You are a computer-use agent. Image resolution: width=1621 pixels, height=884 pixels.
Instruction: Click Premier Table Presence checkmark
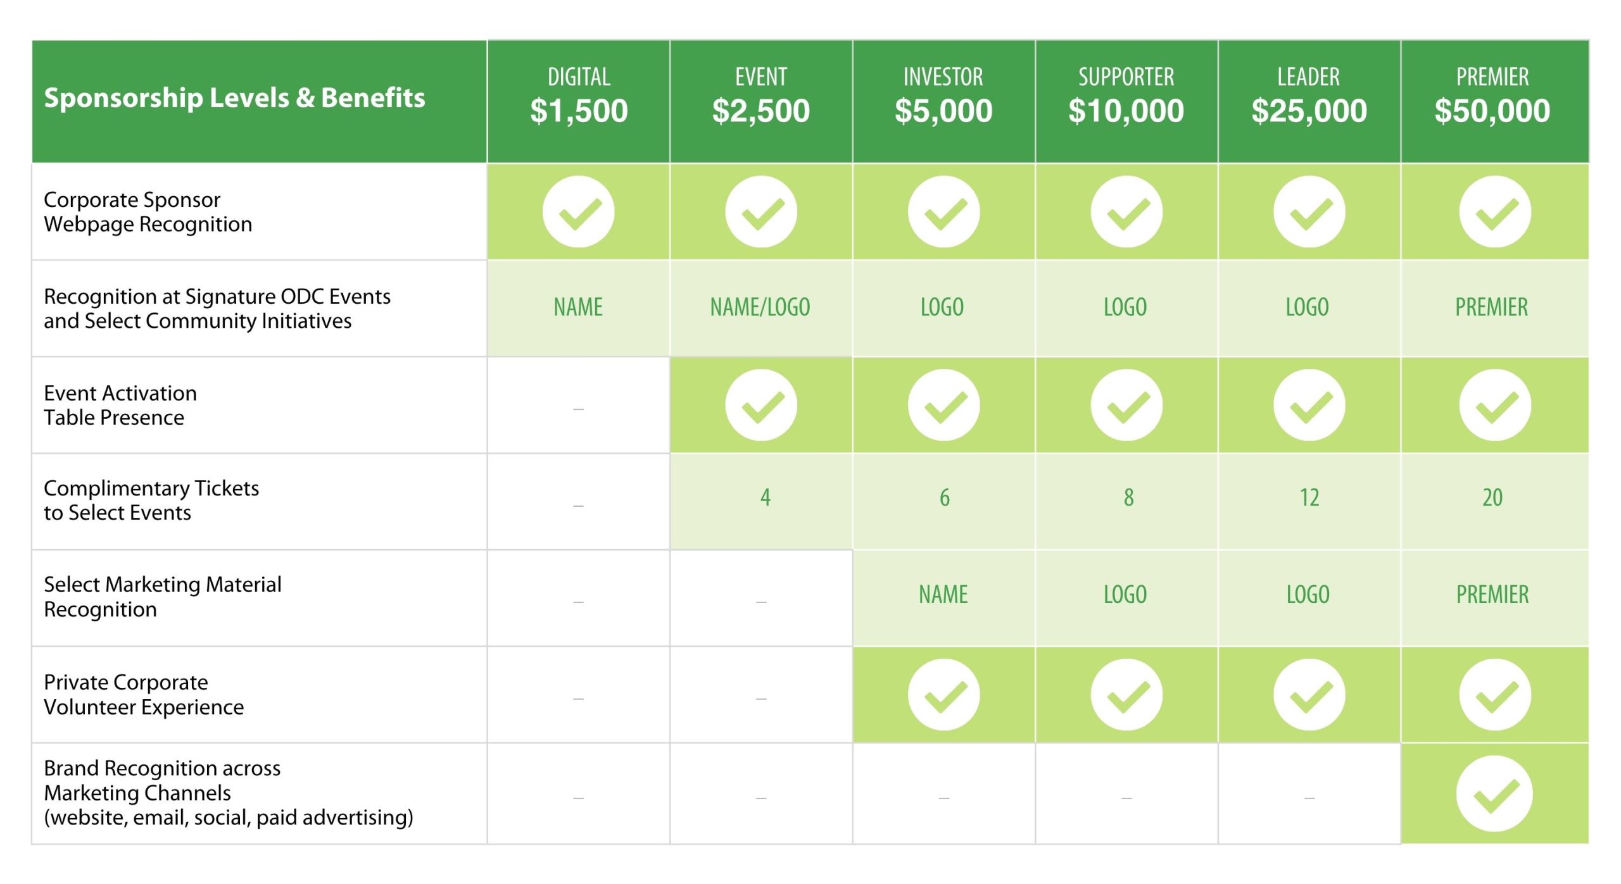pos(1495,405)
